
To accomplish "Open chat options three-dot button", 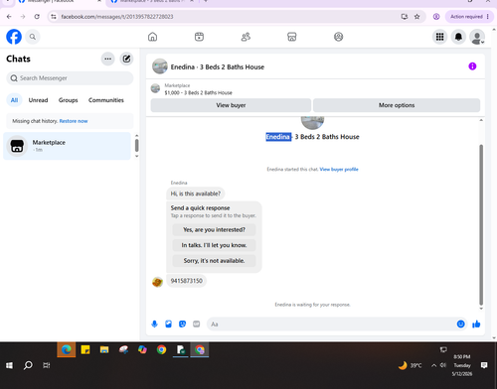I will point(108,59).
